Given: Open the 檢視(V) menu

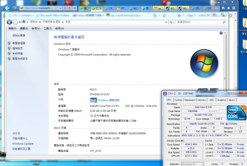Looking at the screenshot, I should (36, 28).
